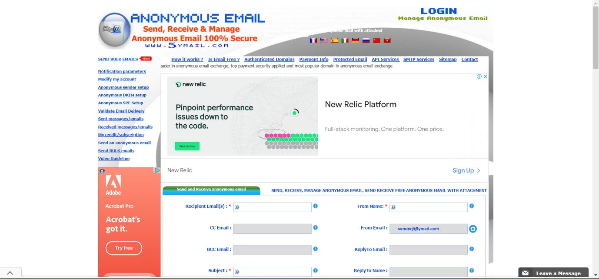Screen dimensions: 599x279
Task: Select the Spanish flag language
Action: (334, 40)
